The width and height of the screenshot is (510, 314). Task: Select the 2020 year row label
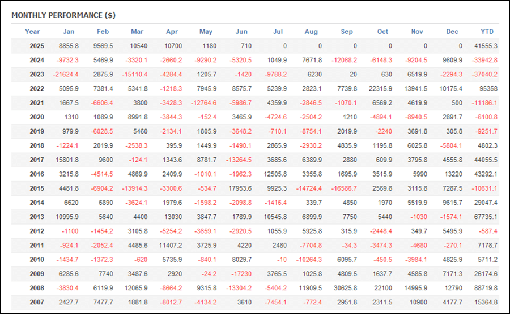click(37, 117)
